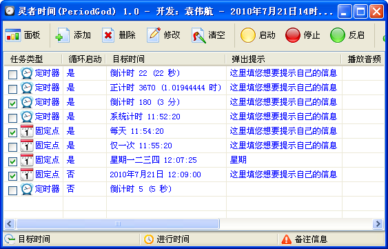
Task: Start tasks with yellow 启动 button
Action: (x=247, y=35)
